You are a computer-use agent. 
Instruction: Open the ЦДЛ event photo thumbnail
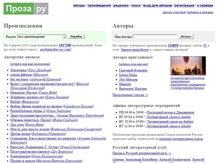click(188, 66)
